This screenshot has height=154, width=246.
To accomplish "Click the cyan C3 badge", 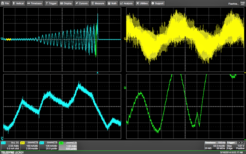I will coord(3,143).
